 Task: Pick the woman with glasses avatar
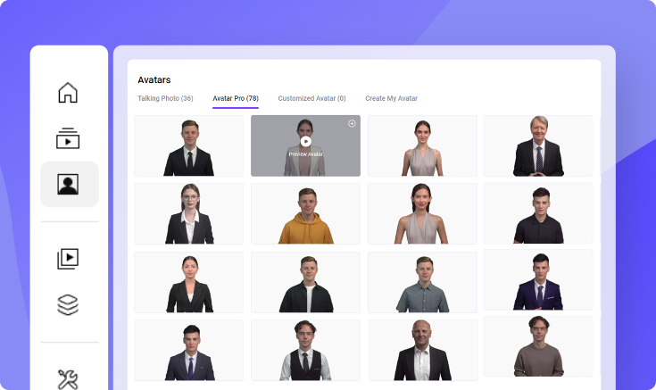click(188, 214)
